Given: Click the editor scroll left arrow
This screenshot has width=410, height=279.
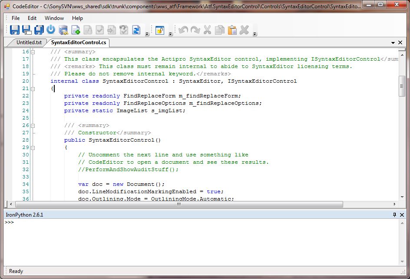Looking at the screenshot, I should point(11,204).
